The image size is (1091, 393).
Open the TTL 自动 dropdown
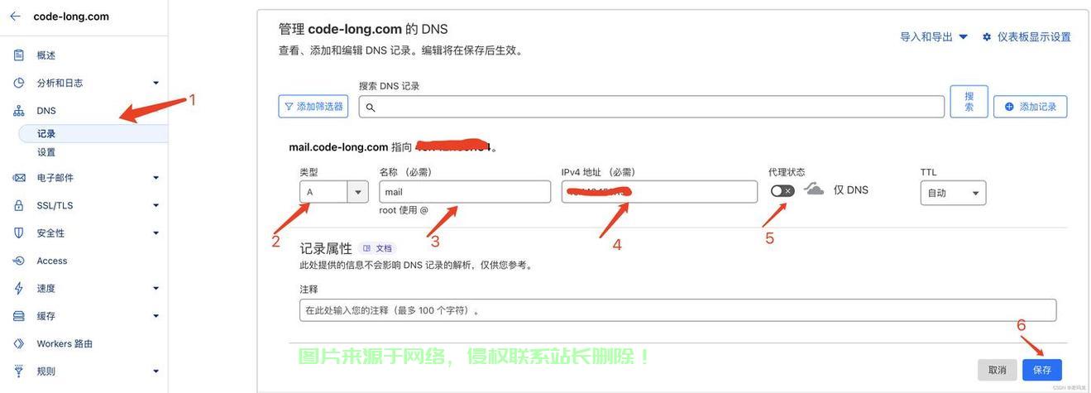[x=953, y=193]
